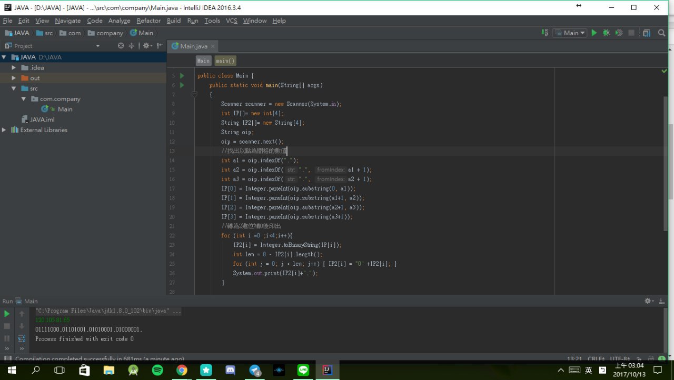Screen dimensions: 674x380
Task: Collapse all in the Project panel
Action: coord(132,46)
